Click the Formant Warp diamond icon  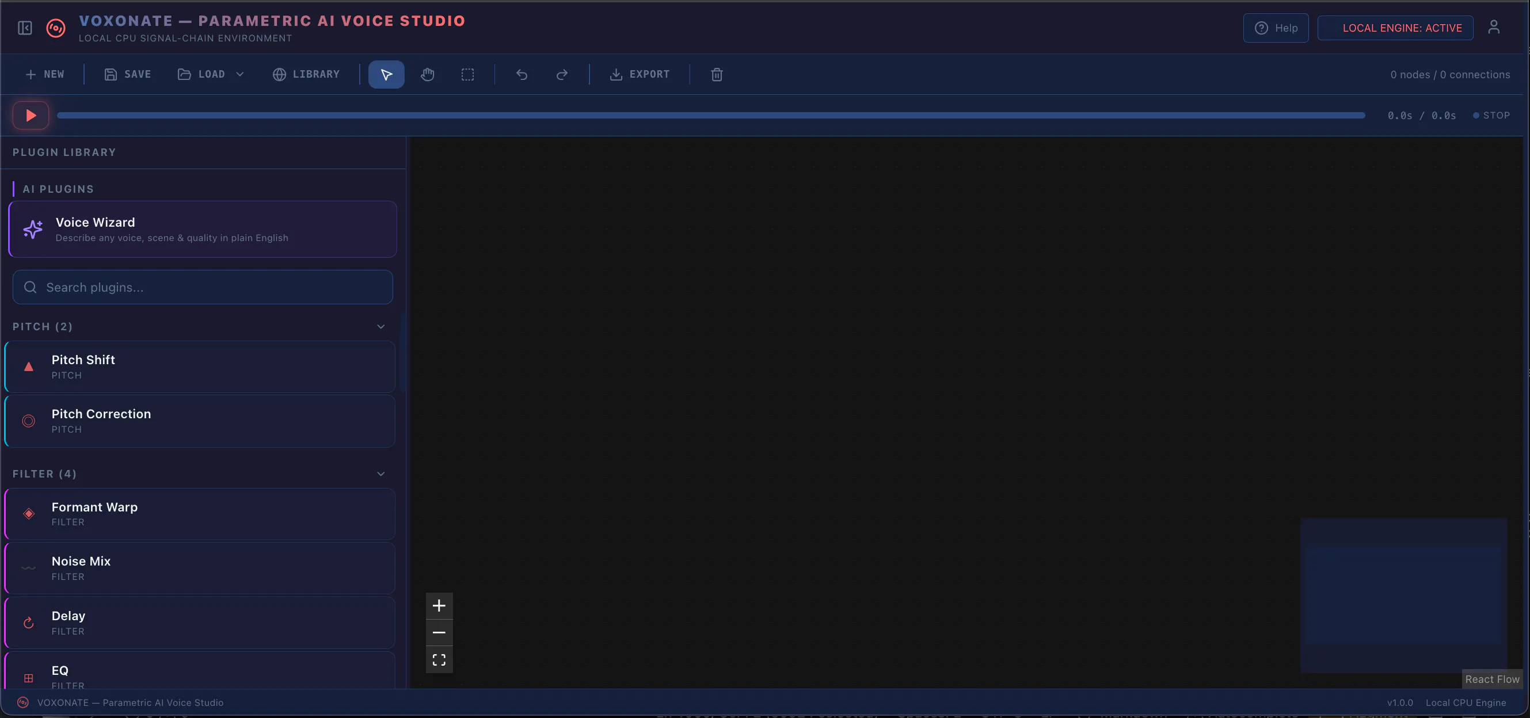click(29, 514)
